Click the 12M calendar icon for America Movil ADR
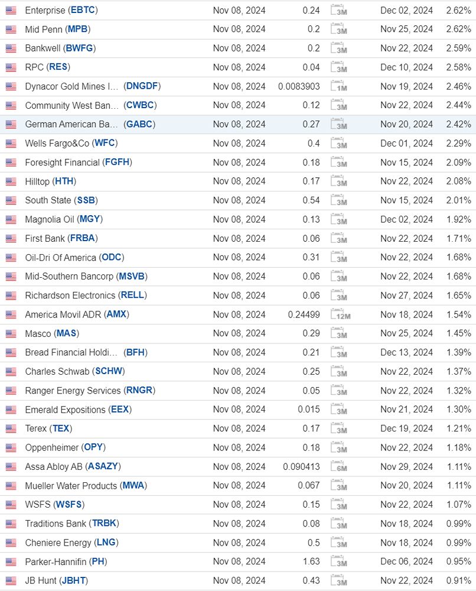This screenshot has width=476, height=591. [341, 315]
